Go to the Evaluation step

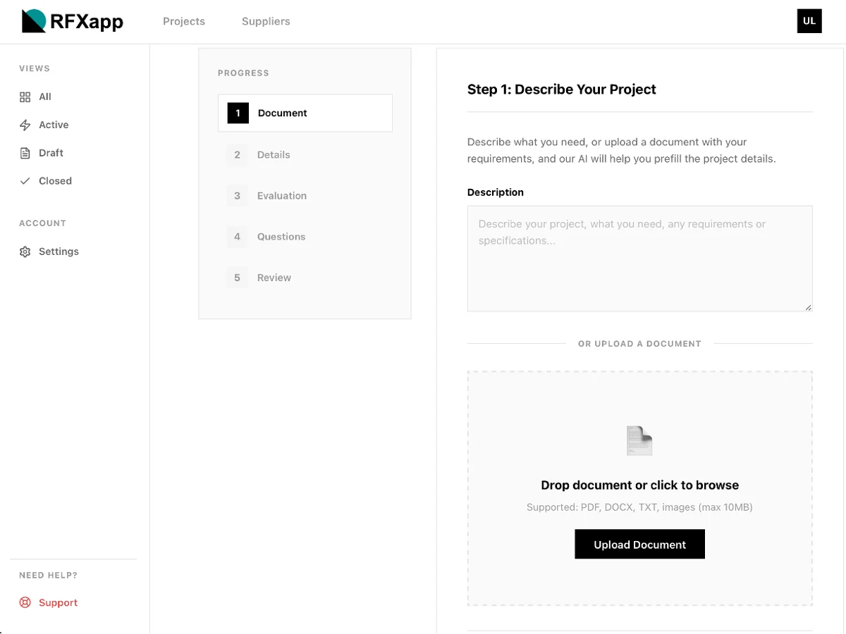point(282,196)
